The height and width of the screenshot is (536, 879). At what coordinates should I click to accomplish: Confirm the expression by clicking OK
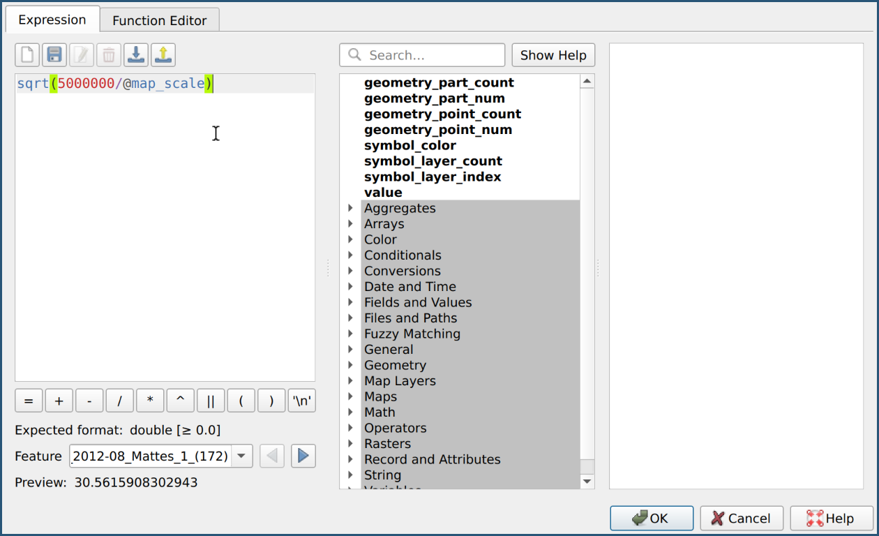click(x=651, y=518)
